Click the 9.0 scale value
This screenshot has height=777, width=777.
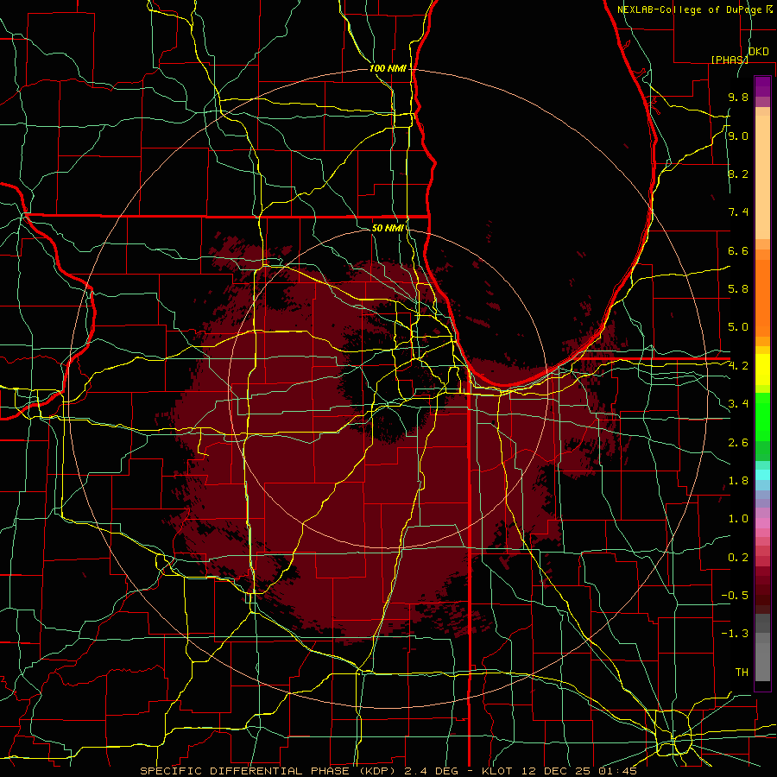click(738, 136)
